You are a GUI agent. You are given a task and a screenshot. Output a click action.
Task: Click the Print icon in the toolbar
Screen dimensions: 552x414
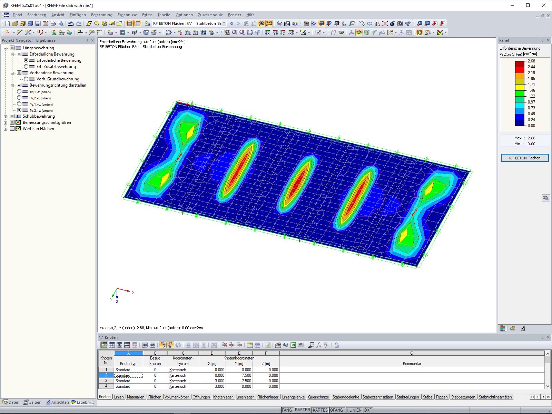53,23
